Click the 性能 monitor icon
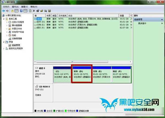The width and height of the screenshot is (165, 118). 10,35
